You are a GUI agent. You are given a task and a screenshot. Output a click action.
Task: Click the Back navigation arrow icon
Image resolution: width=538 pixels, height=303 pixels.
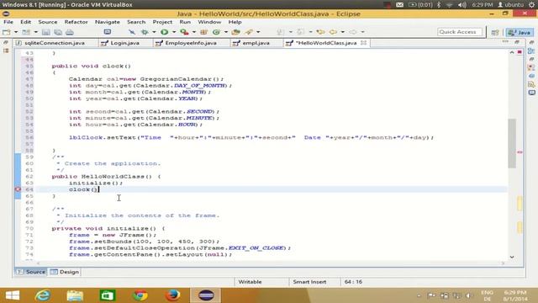click(x=333, y=32)
